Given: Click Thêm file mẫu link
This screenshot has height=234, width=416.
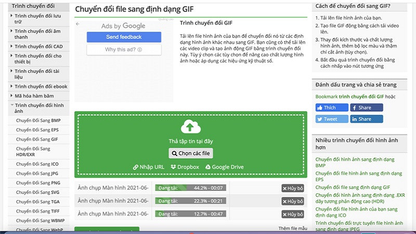Looking at the screenshot, I should click(293, 228).
